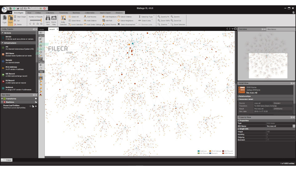Switch to the Machines panel tab beside Overview

coord(272,29)
